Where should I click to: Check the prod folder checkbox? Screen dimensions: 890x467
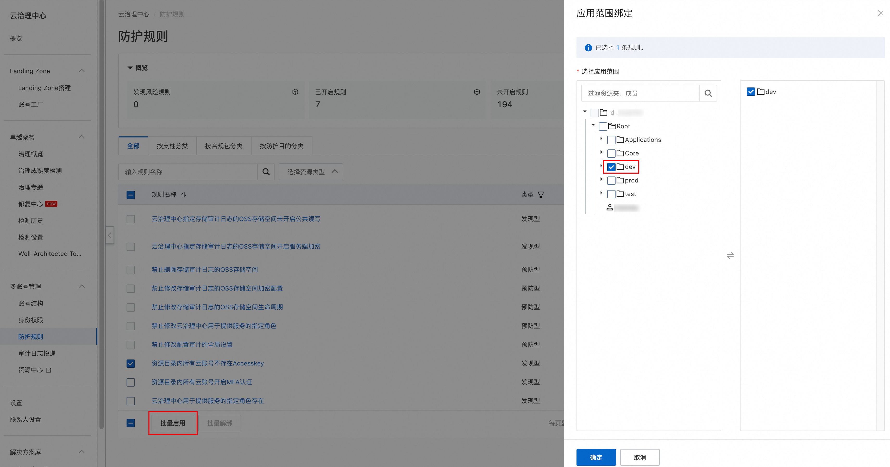pyautogui.click(x=611, y=180)
